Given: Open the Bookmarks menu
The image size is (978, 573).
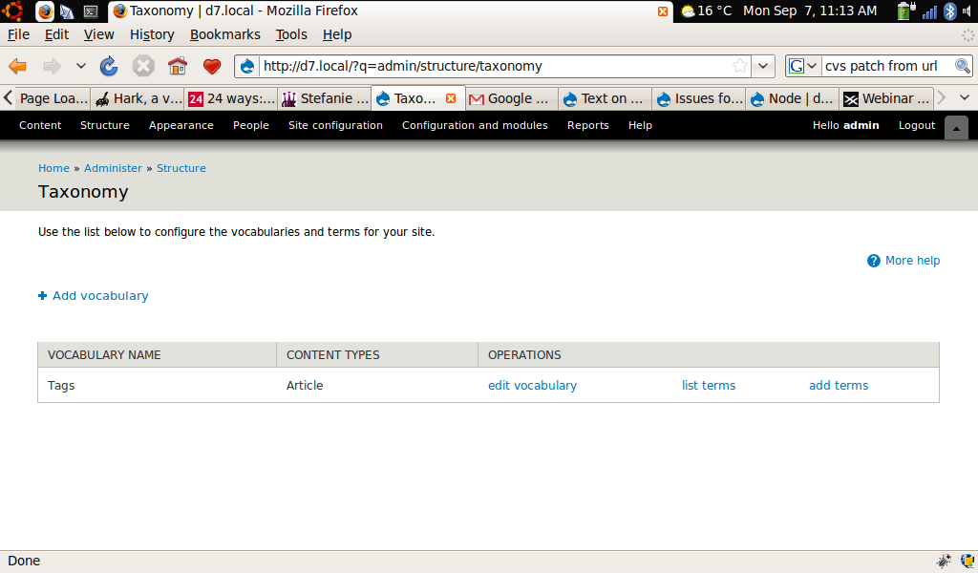Looking at the screenshot, I should click(225, 35).
